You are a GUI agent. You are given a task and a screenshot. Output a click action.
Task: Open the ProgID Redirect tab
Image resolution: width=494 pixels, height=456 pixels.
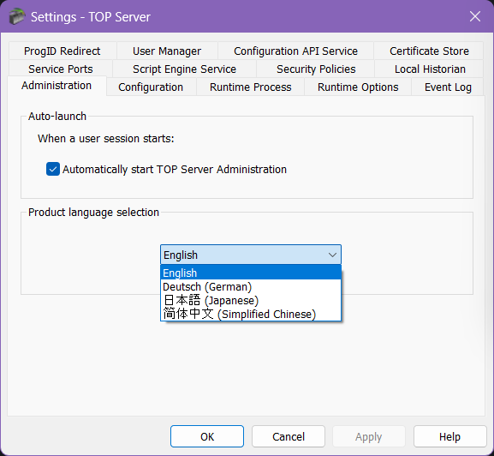coord(62,51)
